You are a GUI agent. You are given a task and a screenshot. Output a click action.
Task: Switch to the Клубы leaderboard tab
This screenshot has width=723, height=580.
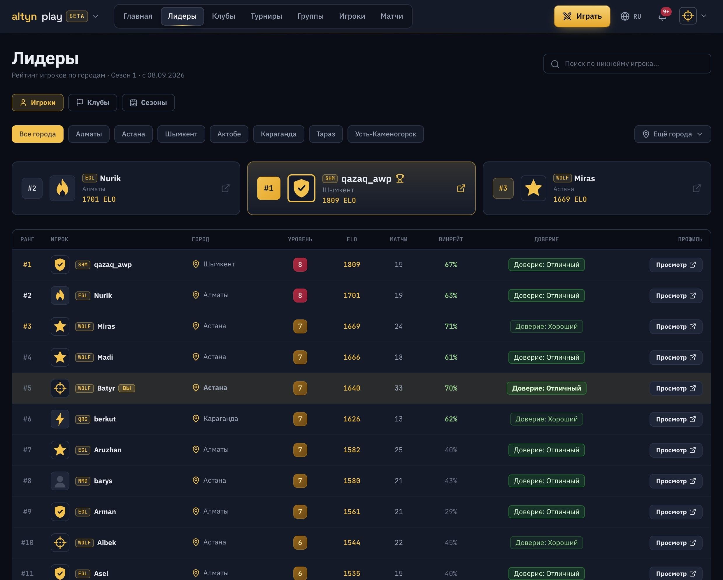tap(92, 103)
